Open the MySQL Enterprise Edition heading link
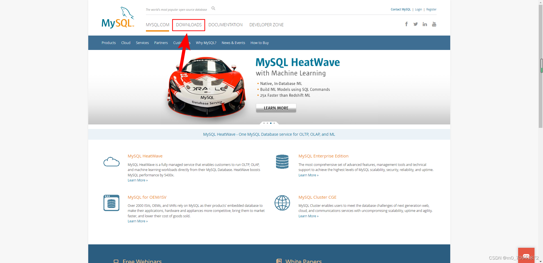The width and height of the screenshot is (543, 263). [x=324, y=156]
